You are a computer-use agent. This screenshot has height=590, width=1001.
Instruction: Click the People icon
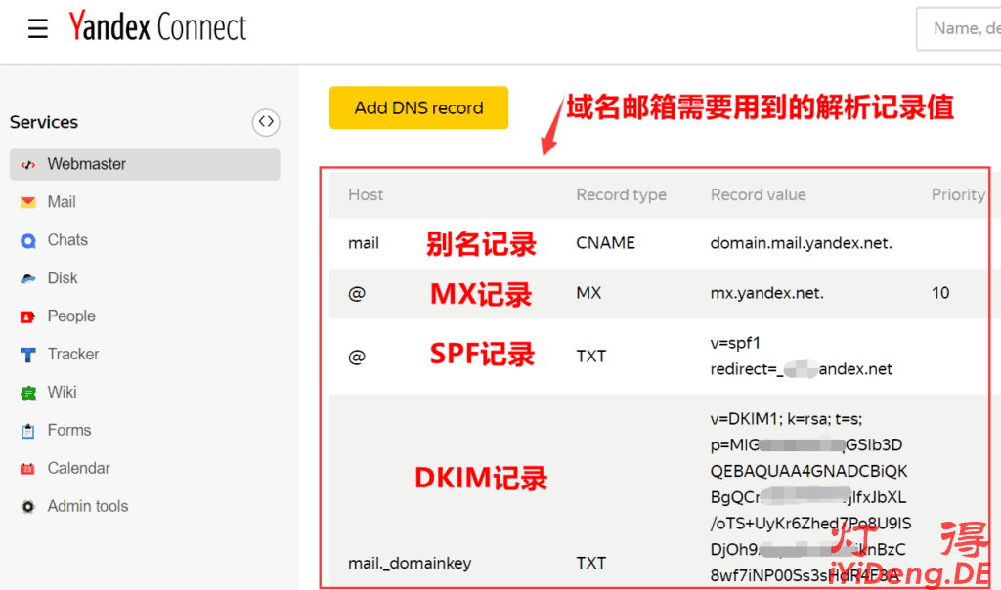[x=28, y=317]
